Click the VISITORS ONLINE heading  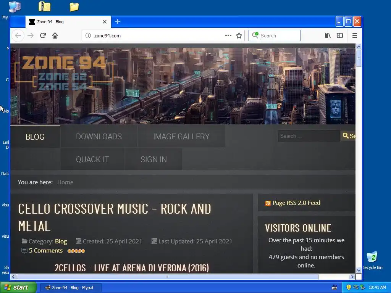coord(298,228)
